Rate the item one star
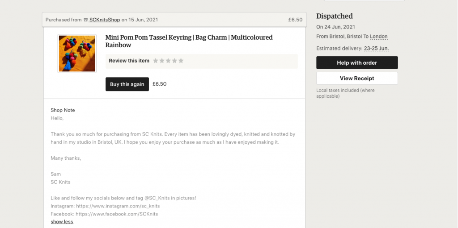Screen dimensions: 458x228 click(x=156, y=61)
